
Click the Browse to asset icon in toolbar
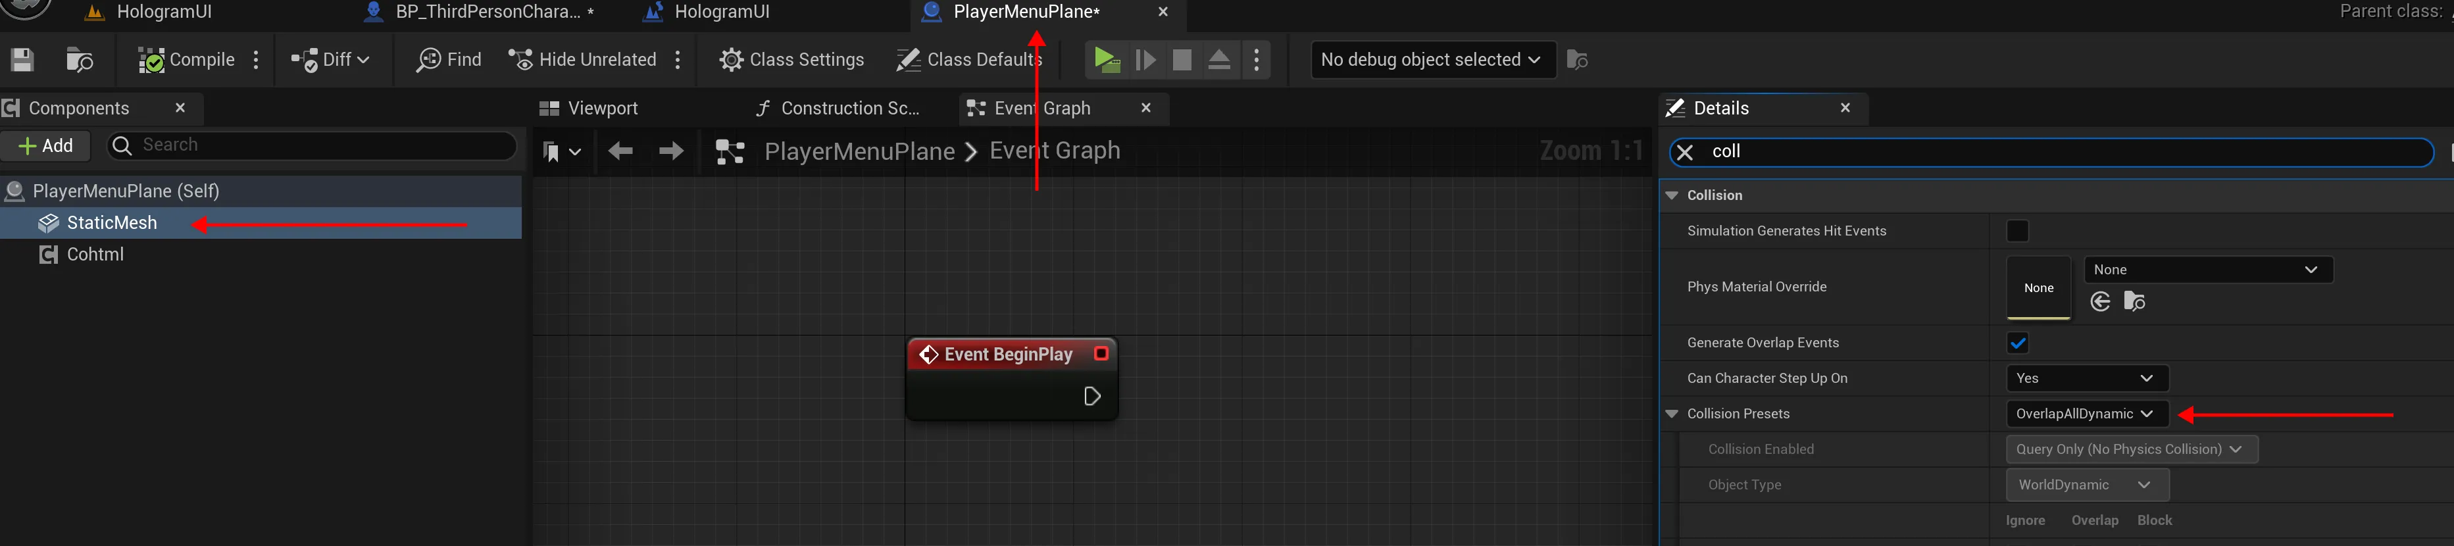click(x=80, y=60)
